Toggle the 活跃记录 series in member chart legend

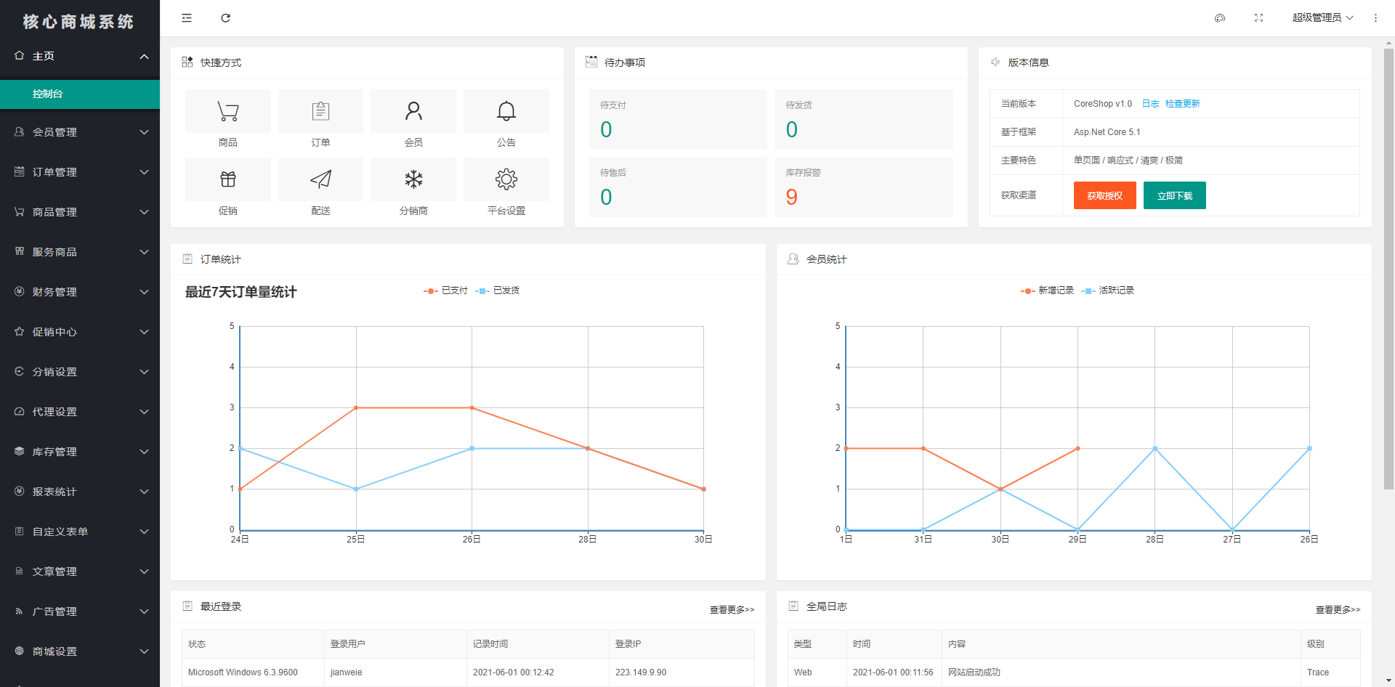[1108, 290]
